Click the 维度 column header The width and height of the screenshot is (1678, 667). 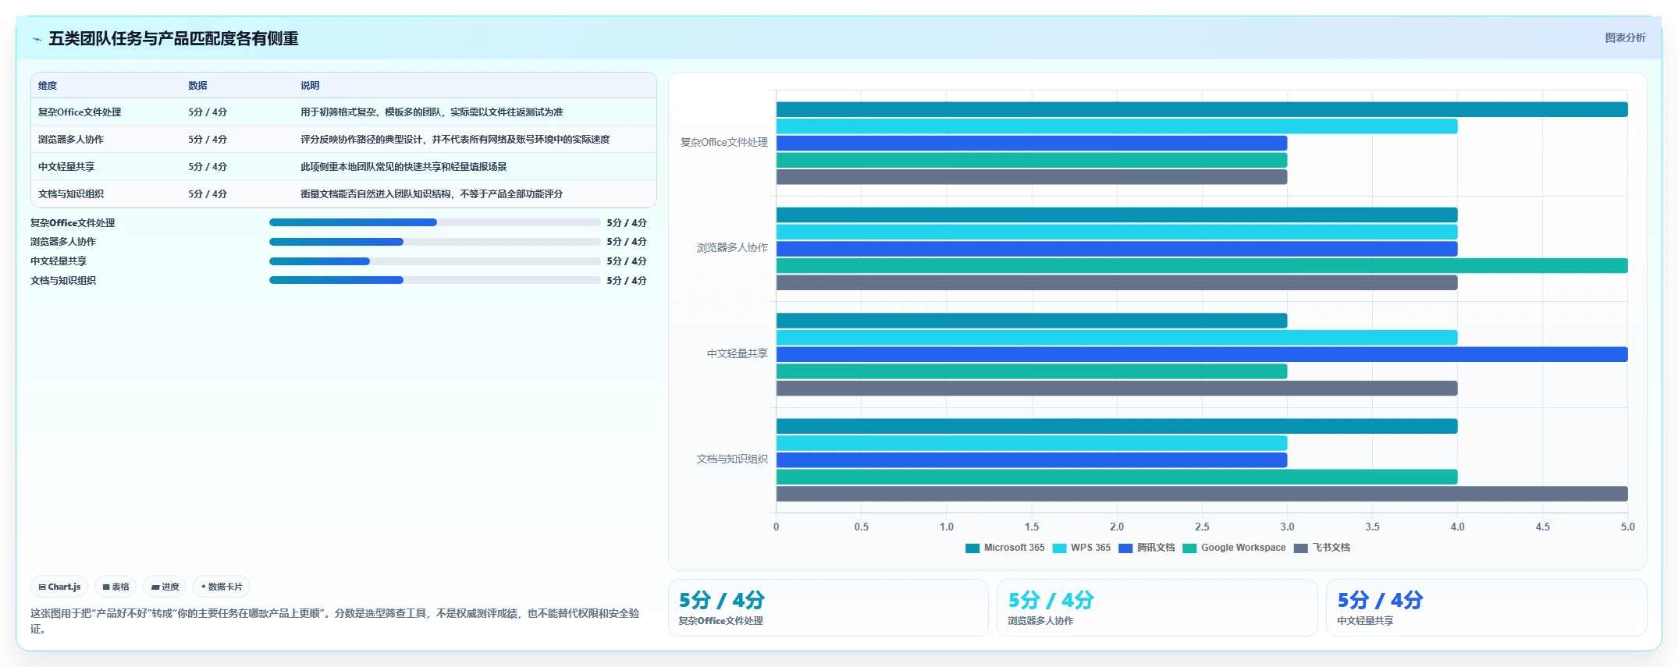(48, 86)
